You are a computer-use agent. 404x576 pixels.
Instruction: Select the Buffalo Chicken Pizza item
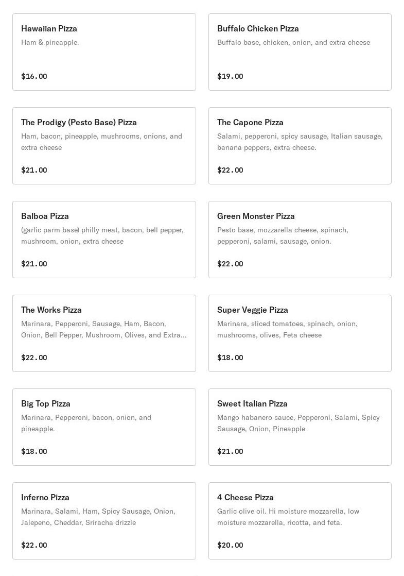(x=300, y=52)
